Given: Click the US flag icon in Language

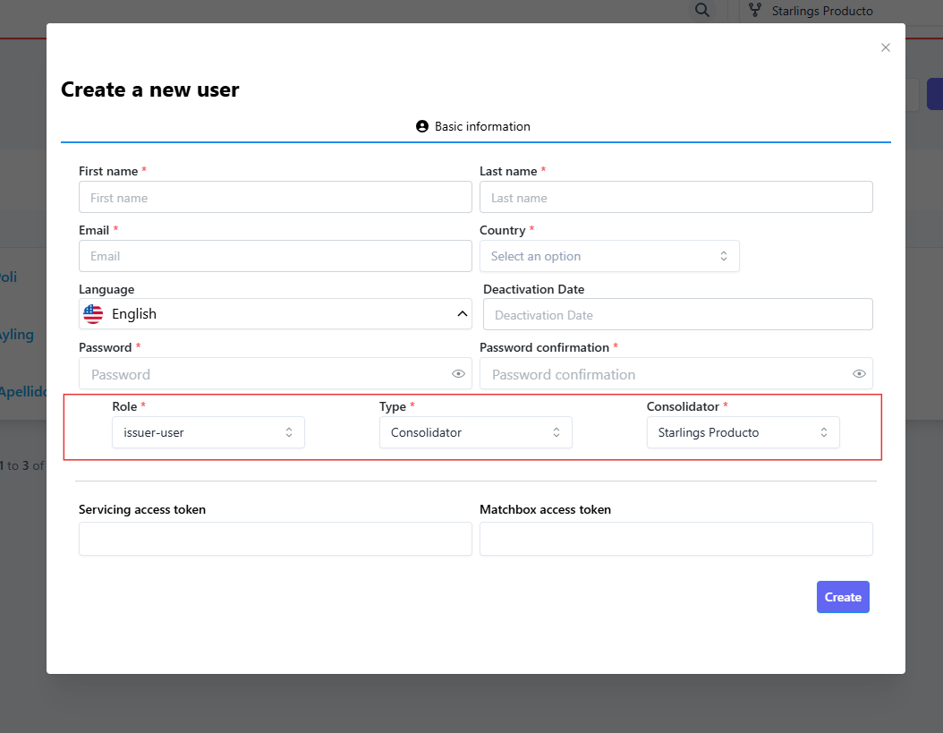Looking at the screenshot, I should pyautogui.click(x=93, y=314).
